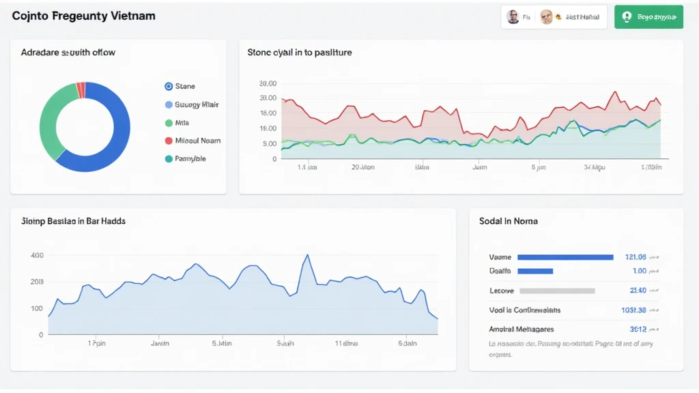
Task: Click the first user avatar in header
Action: click(513, 17)
